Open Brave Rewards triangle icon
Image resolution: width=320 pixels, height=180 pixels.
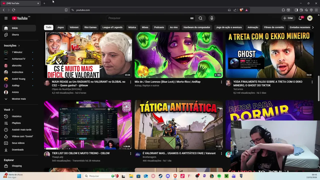click(x=246, y=10)
